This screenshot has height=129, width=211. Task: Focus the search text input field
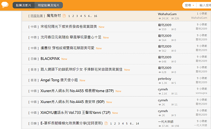coord(205,5)
